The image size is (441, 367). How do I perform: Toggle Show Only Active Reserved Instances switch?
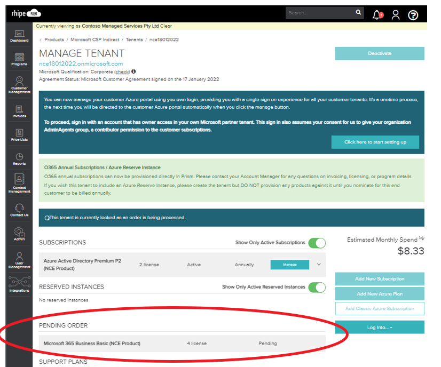tap(317, 287)
